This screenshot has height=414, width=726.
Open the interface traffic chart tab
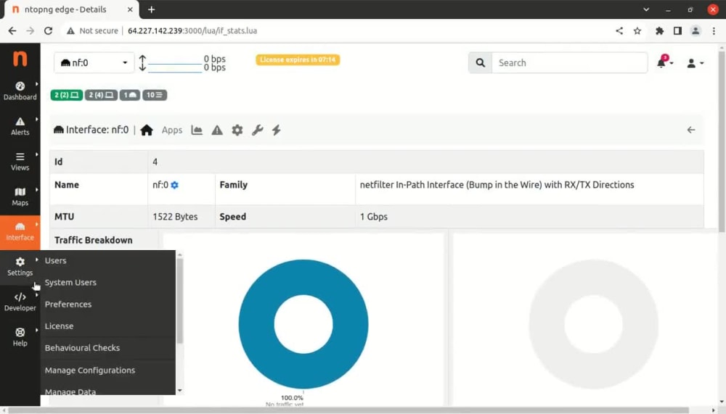tap(197, 130)
